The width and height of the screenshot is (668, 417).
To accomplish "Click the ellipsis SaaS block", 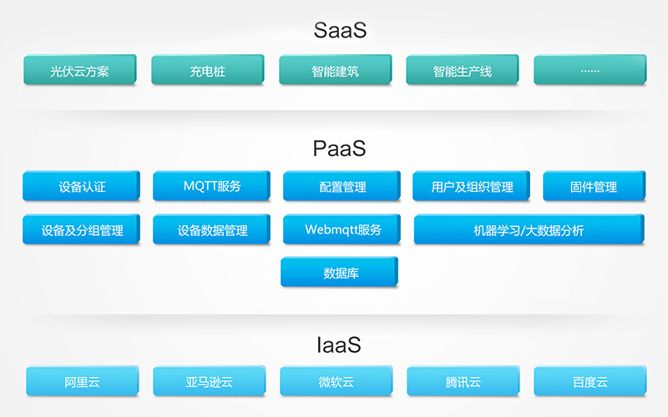I will coord(590,71).
